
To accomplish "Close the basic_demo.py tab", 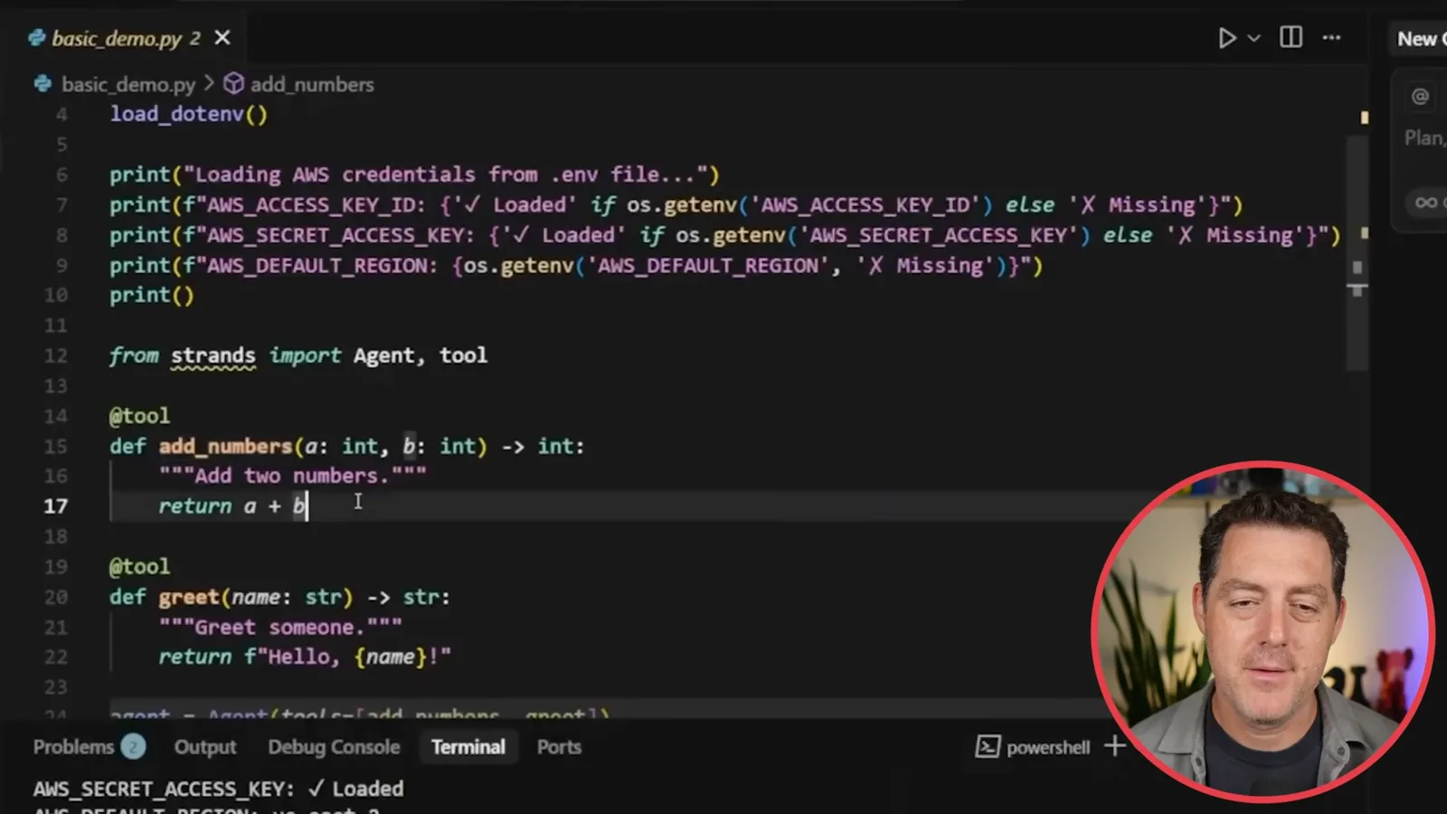I will tap(222, 38).
